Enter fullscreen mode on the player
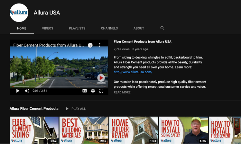 tap(101, 91)
